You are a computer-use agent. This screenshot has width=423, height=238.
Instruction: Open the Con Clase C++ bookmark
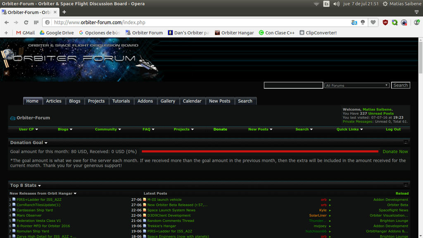276,33
